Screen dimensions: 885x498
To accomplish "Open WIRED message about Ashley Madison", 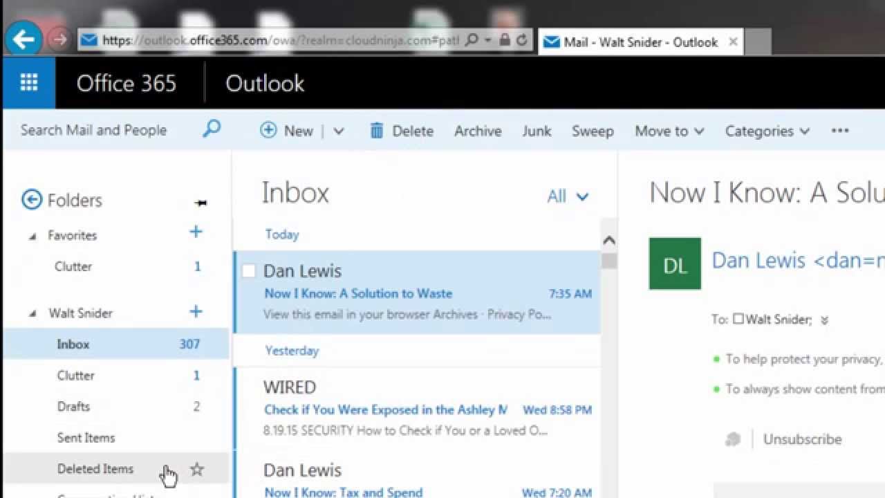I will [x=417, y=409].
